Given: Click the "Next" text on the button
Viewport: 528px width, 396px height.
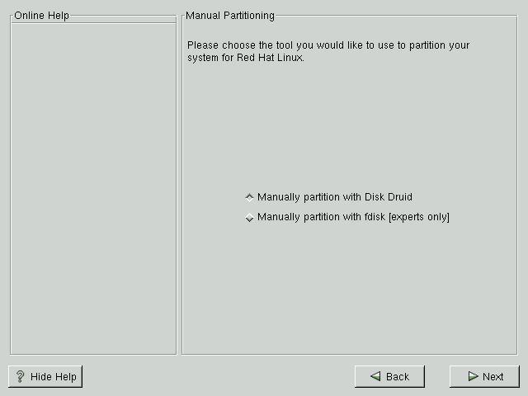Looking at the screenshot, I should (x=493, y=377).
